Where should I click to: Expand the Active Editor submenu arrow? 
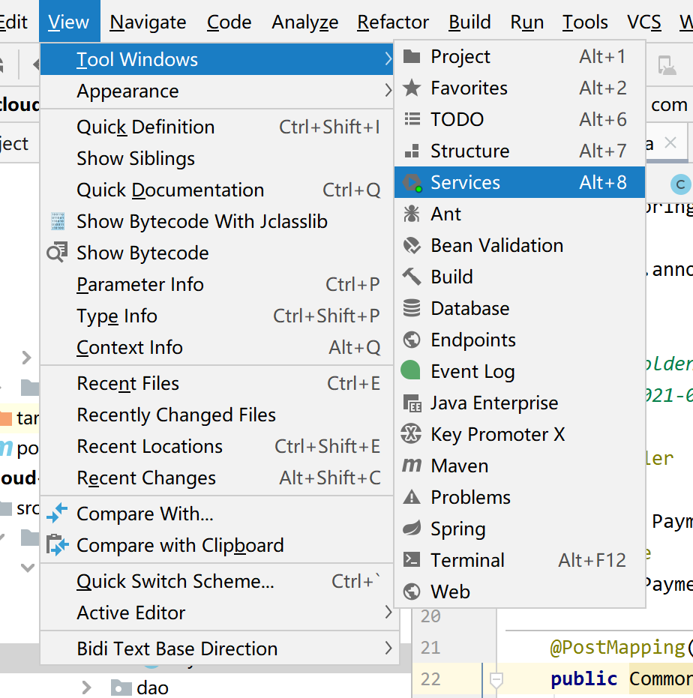click(388, 612)
